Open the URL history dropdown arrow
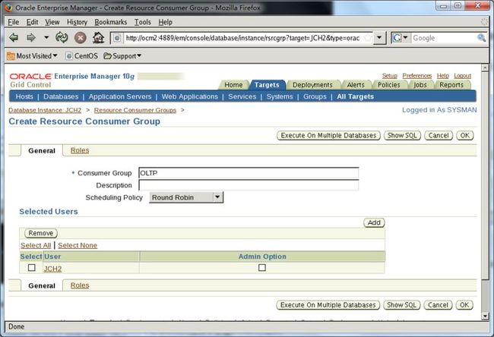Image resolution: width=494 pixels, height=337 pixels. [379, 38]
